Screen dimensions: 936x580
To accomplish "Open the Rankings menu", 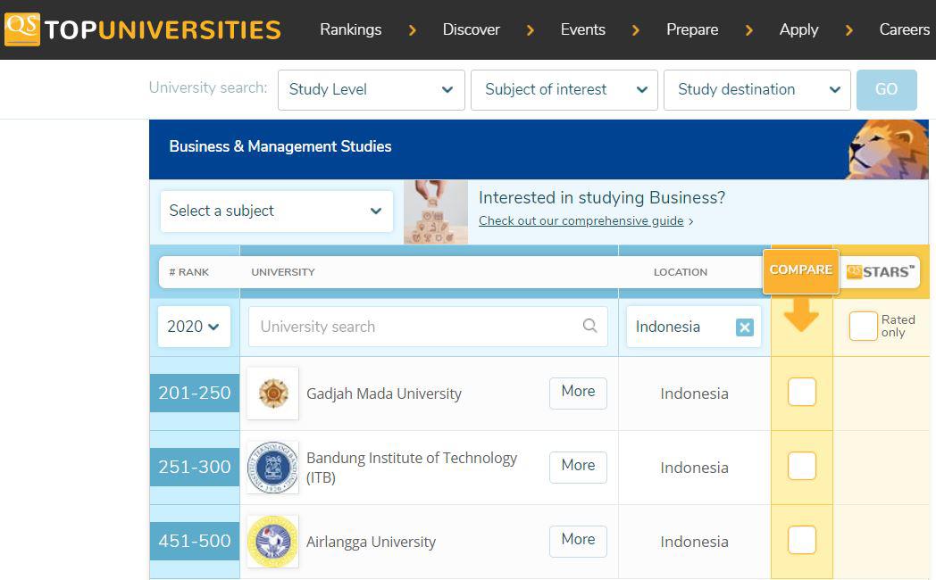I will [x=350, y=29].
